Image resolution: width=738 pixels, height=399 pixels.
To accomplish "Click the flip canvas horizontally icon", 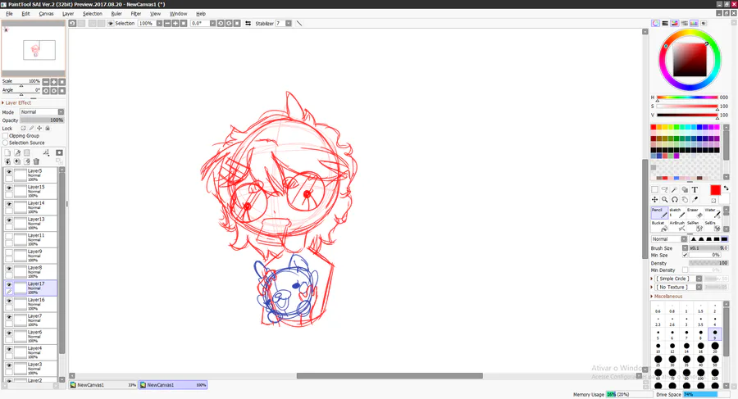I will pyautogui.click(x=248, y=23).
